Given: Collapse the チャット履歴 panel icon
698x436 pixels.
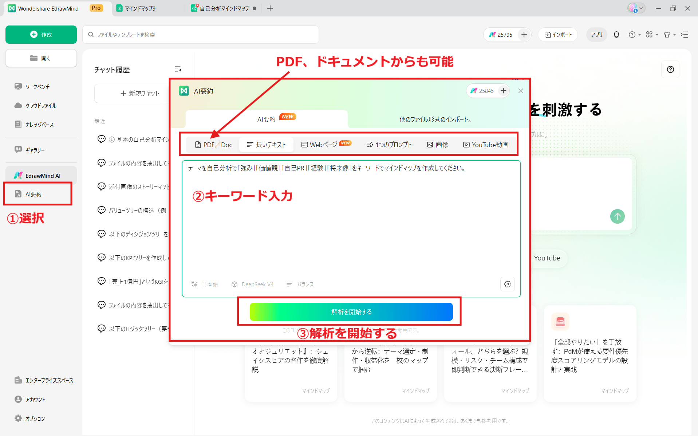Looking at the screenshot, I should (x=178, y=69).
